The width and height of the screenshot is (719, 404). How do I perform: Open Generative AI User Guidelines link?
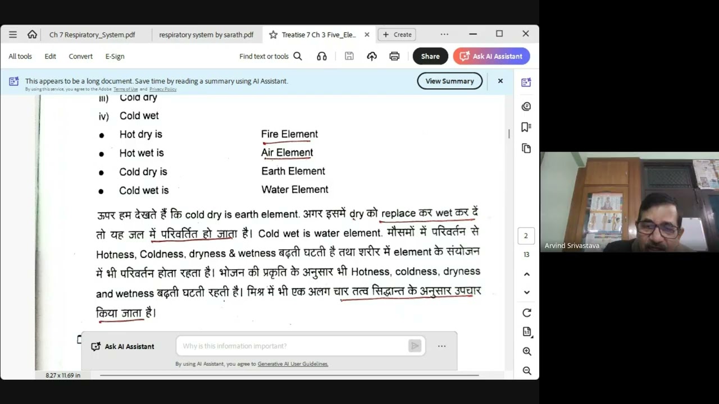point(293,364)
